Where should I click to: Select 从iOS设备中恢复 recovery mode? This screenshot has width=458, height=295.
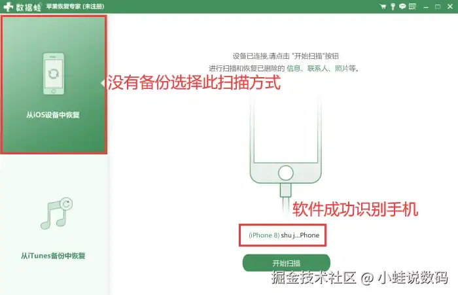tap(54, 84)
